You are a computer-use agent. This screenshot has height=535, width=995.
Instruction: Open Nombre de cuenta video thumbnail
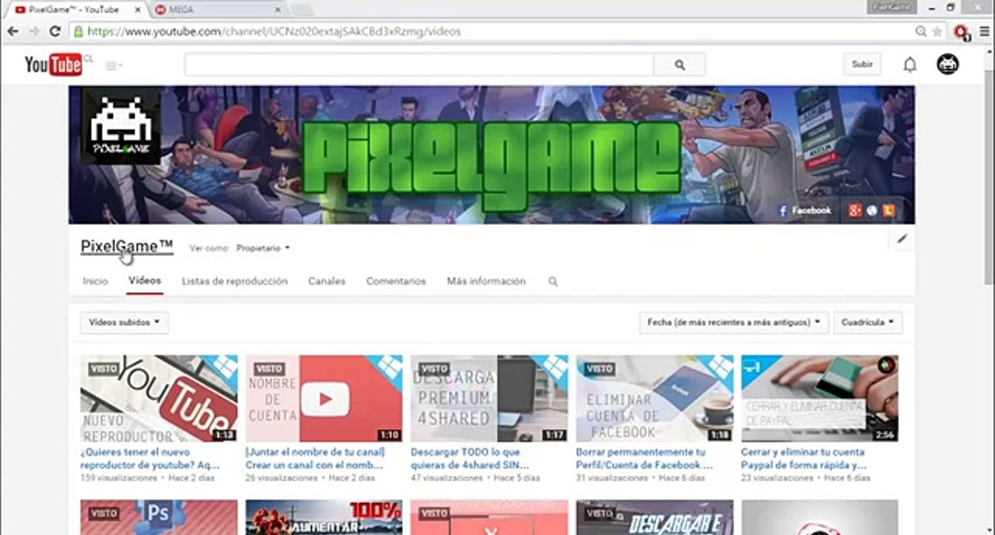pos(324,398)
